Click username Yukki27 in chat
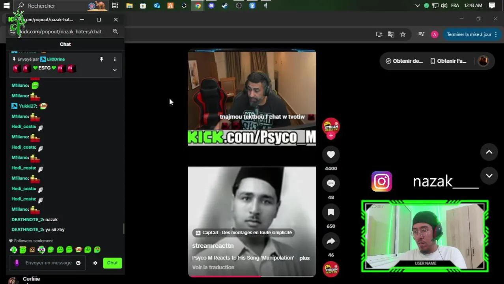 [x=28, y=106]
